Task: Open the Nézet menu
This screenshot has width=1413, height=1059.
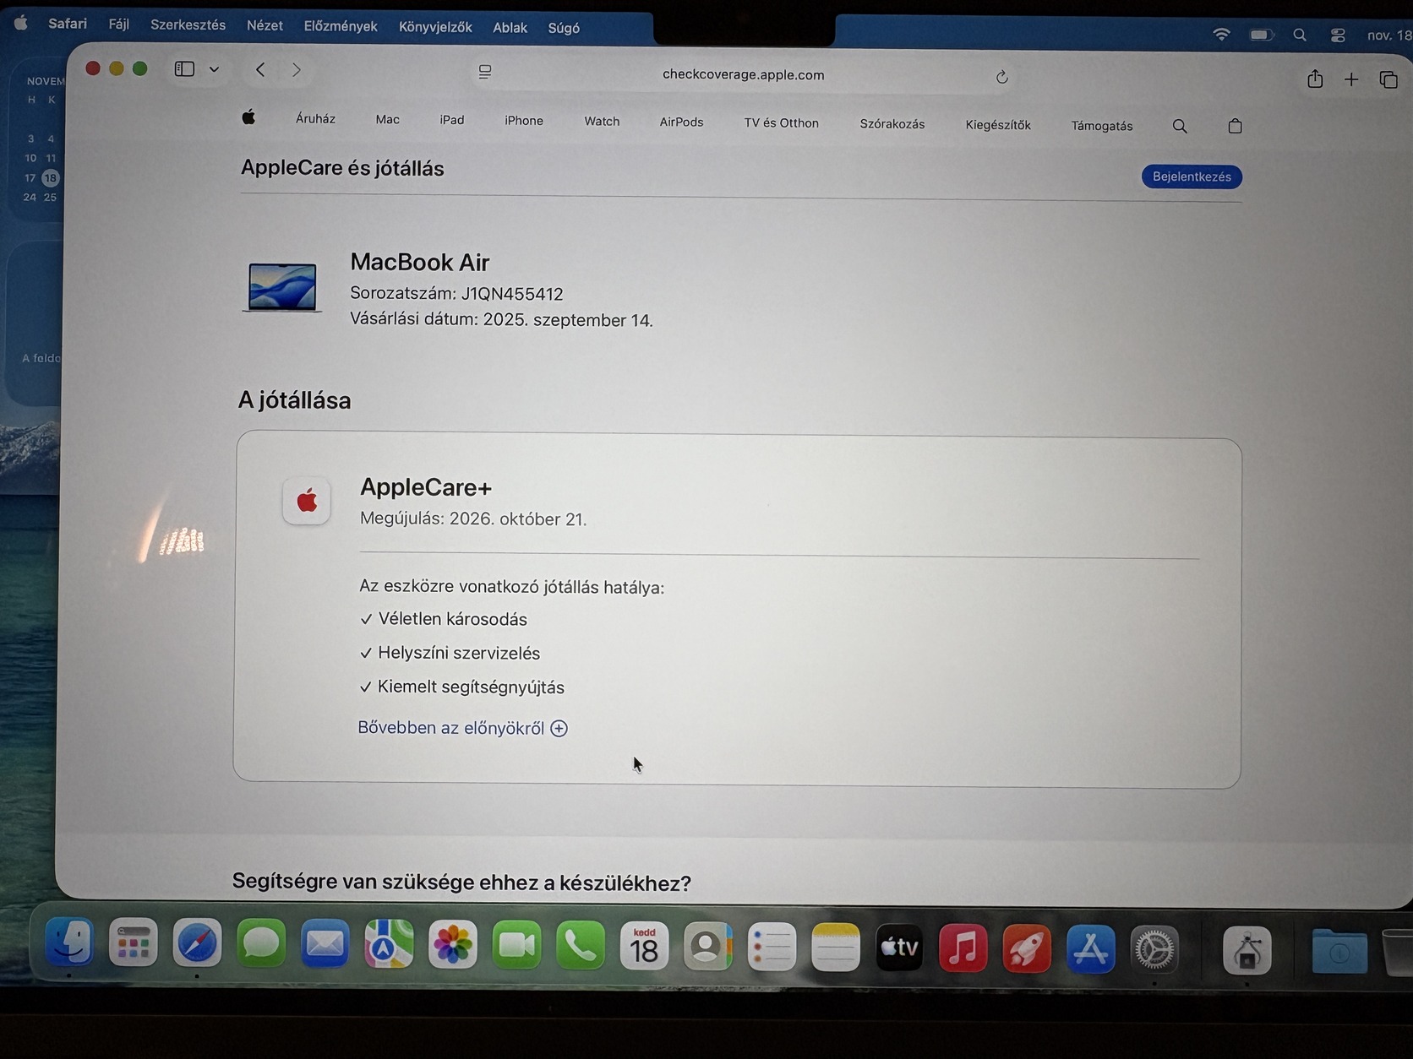Action: click(265, 26)
